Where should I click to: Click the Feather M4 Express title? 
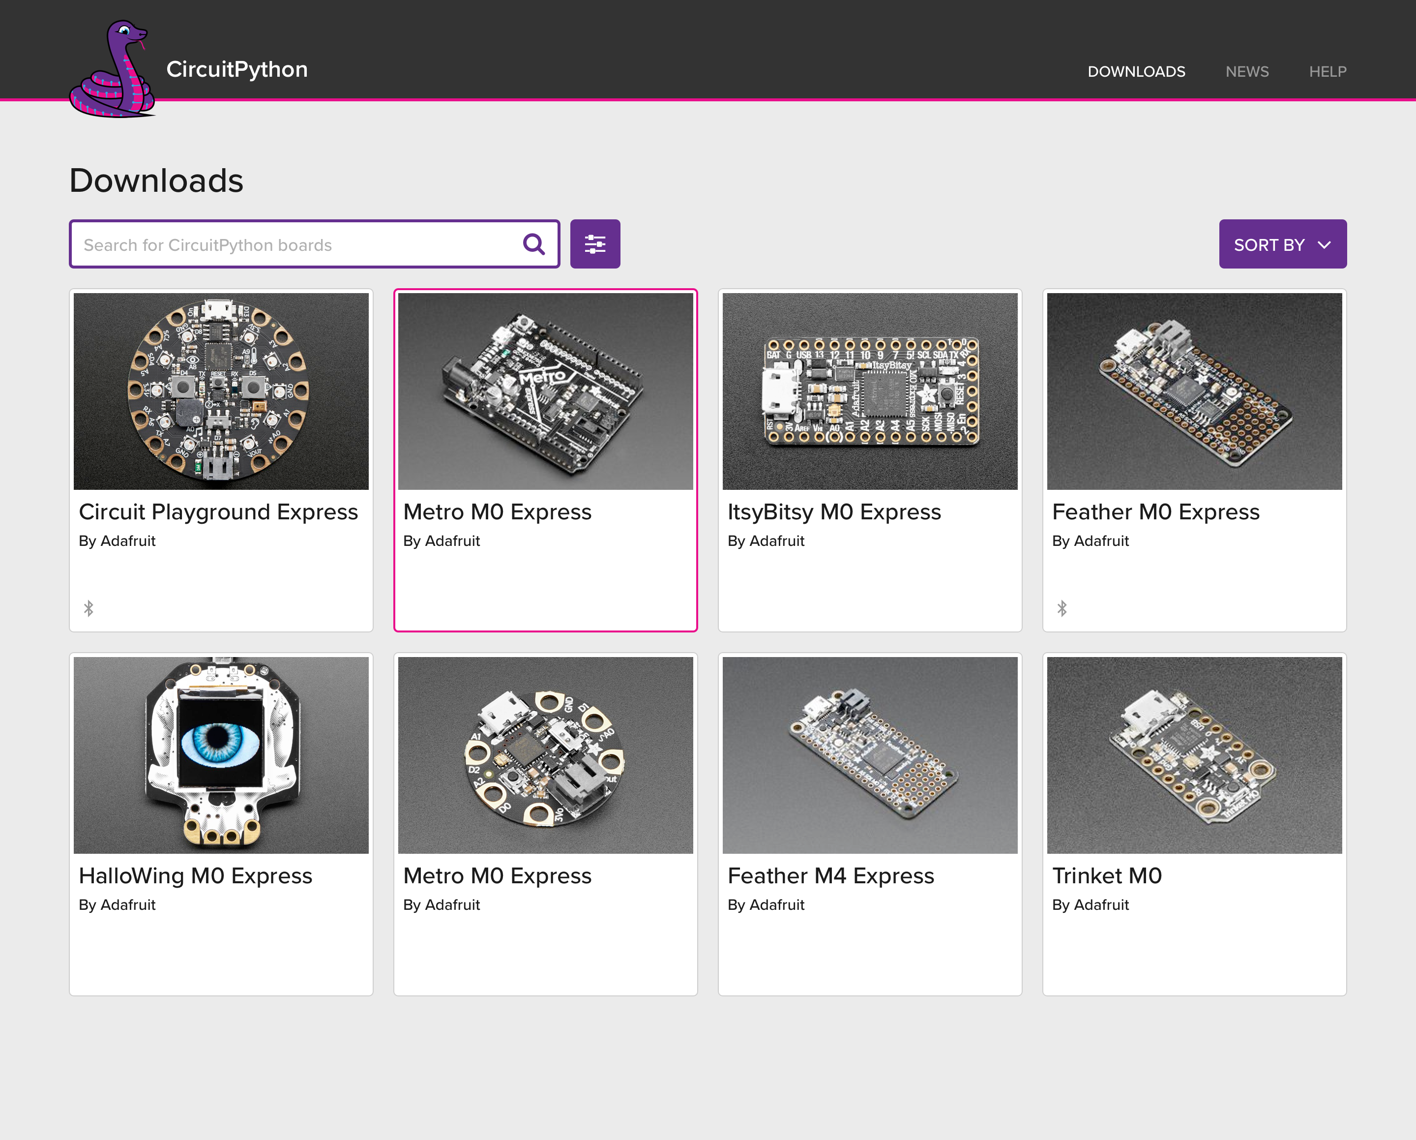click(x=831, y=876)
